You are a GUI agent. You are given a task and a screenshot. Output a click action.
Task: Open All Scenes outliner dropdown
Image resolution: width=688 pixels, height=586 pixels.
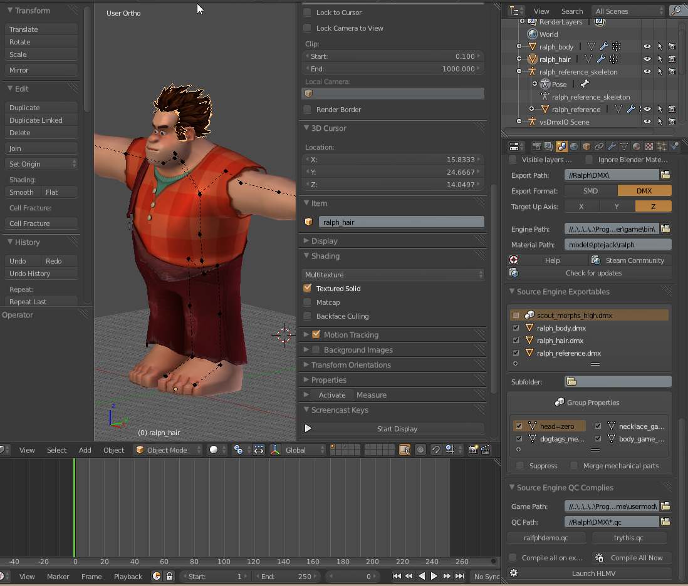click(628, 11)
